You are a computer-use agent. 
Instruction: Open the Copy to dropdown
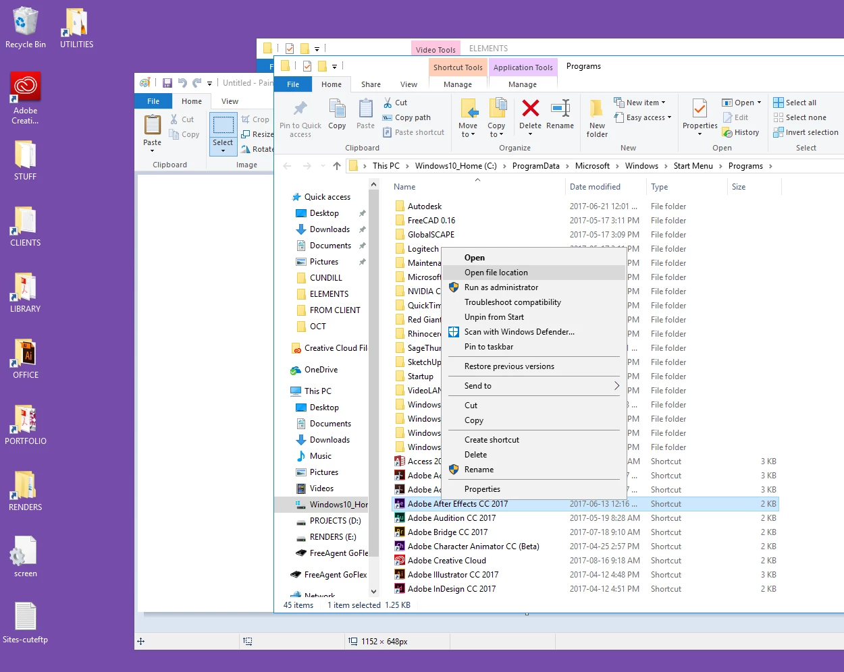click(x=496, y=130)
